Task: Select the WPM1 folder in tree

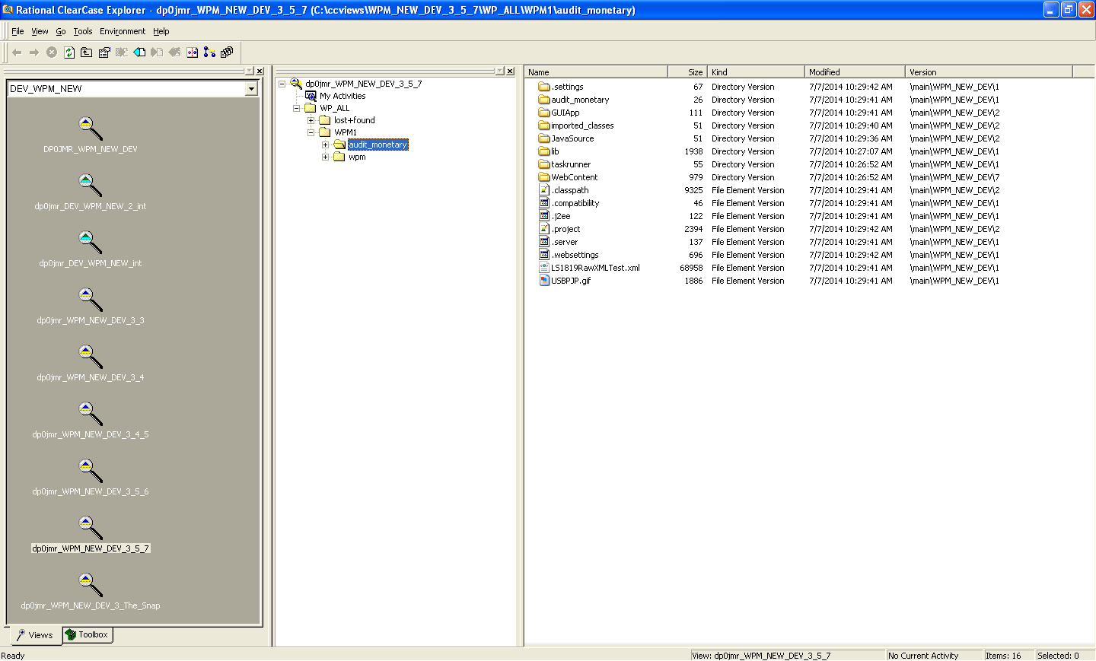Action: [x=346, y=132]
